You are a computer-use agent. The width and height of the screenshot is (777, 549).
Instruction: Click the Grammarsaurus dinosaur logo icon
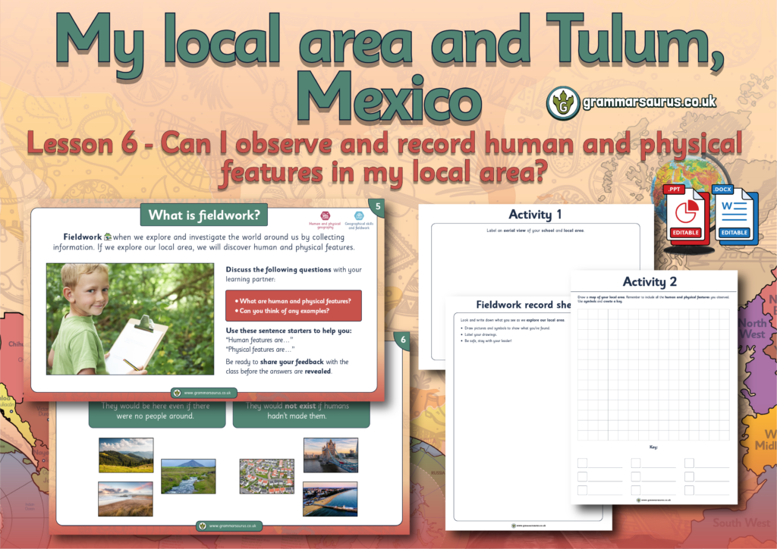click(x=562, y=102)
